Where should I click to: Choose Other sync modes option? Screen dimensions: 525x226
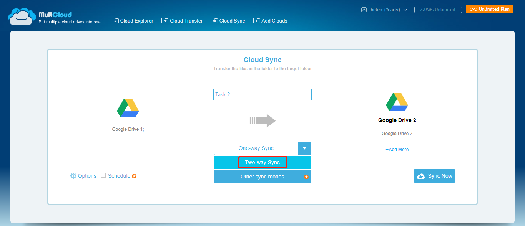coord(262,177)
